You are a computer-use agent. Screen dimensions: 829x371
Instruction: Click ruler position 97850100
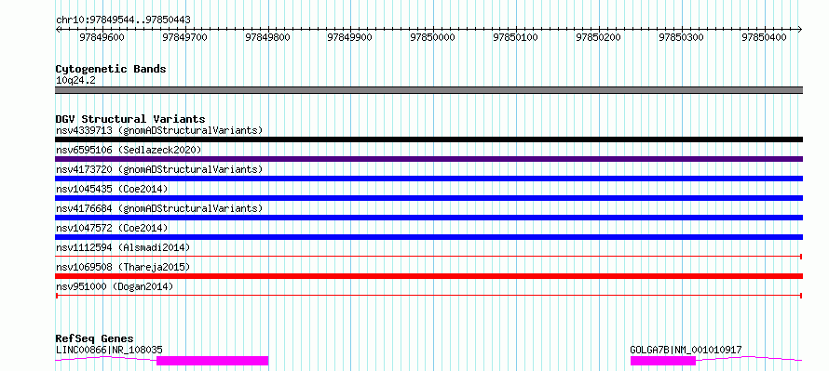click(x=515, y=37)
